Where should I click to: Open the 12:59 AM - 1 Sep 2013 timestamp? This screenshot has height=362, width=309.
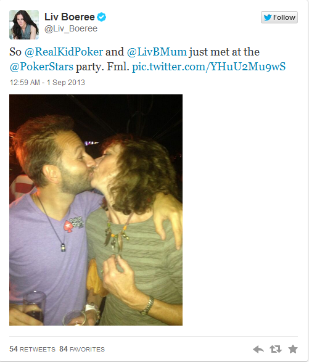(x=47, y=83)
